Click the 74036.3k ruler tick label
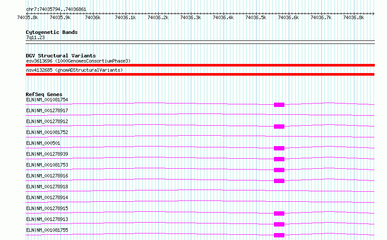This screenshot has width=387, height=240. pyautogui.click(x=190, y=17)
